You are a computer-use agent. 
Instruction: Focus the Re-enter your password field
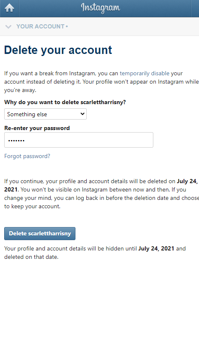(x=79, y=140)
